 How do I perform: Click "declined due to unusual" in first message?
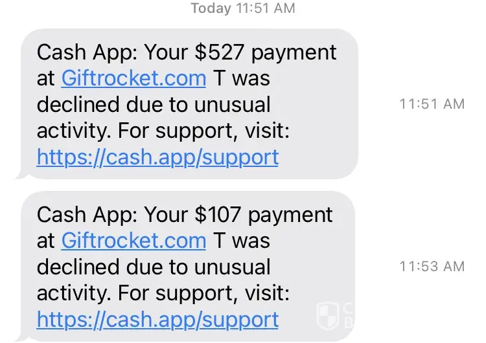click(154, 105)
